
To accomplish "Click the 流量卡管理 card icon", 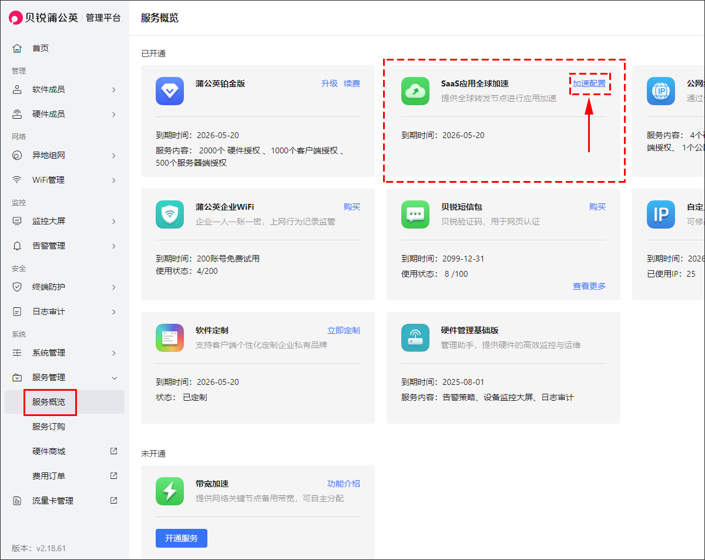I will [x=17, y=501].
